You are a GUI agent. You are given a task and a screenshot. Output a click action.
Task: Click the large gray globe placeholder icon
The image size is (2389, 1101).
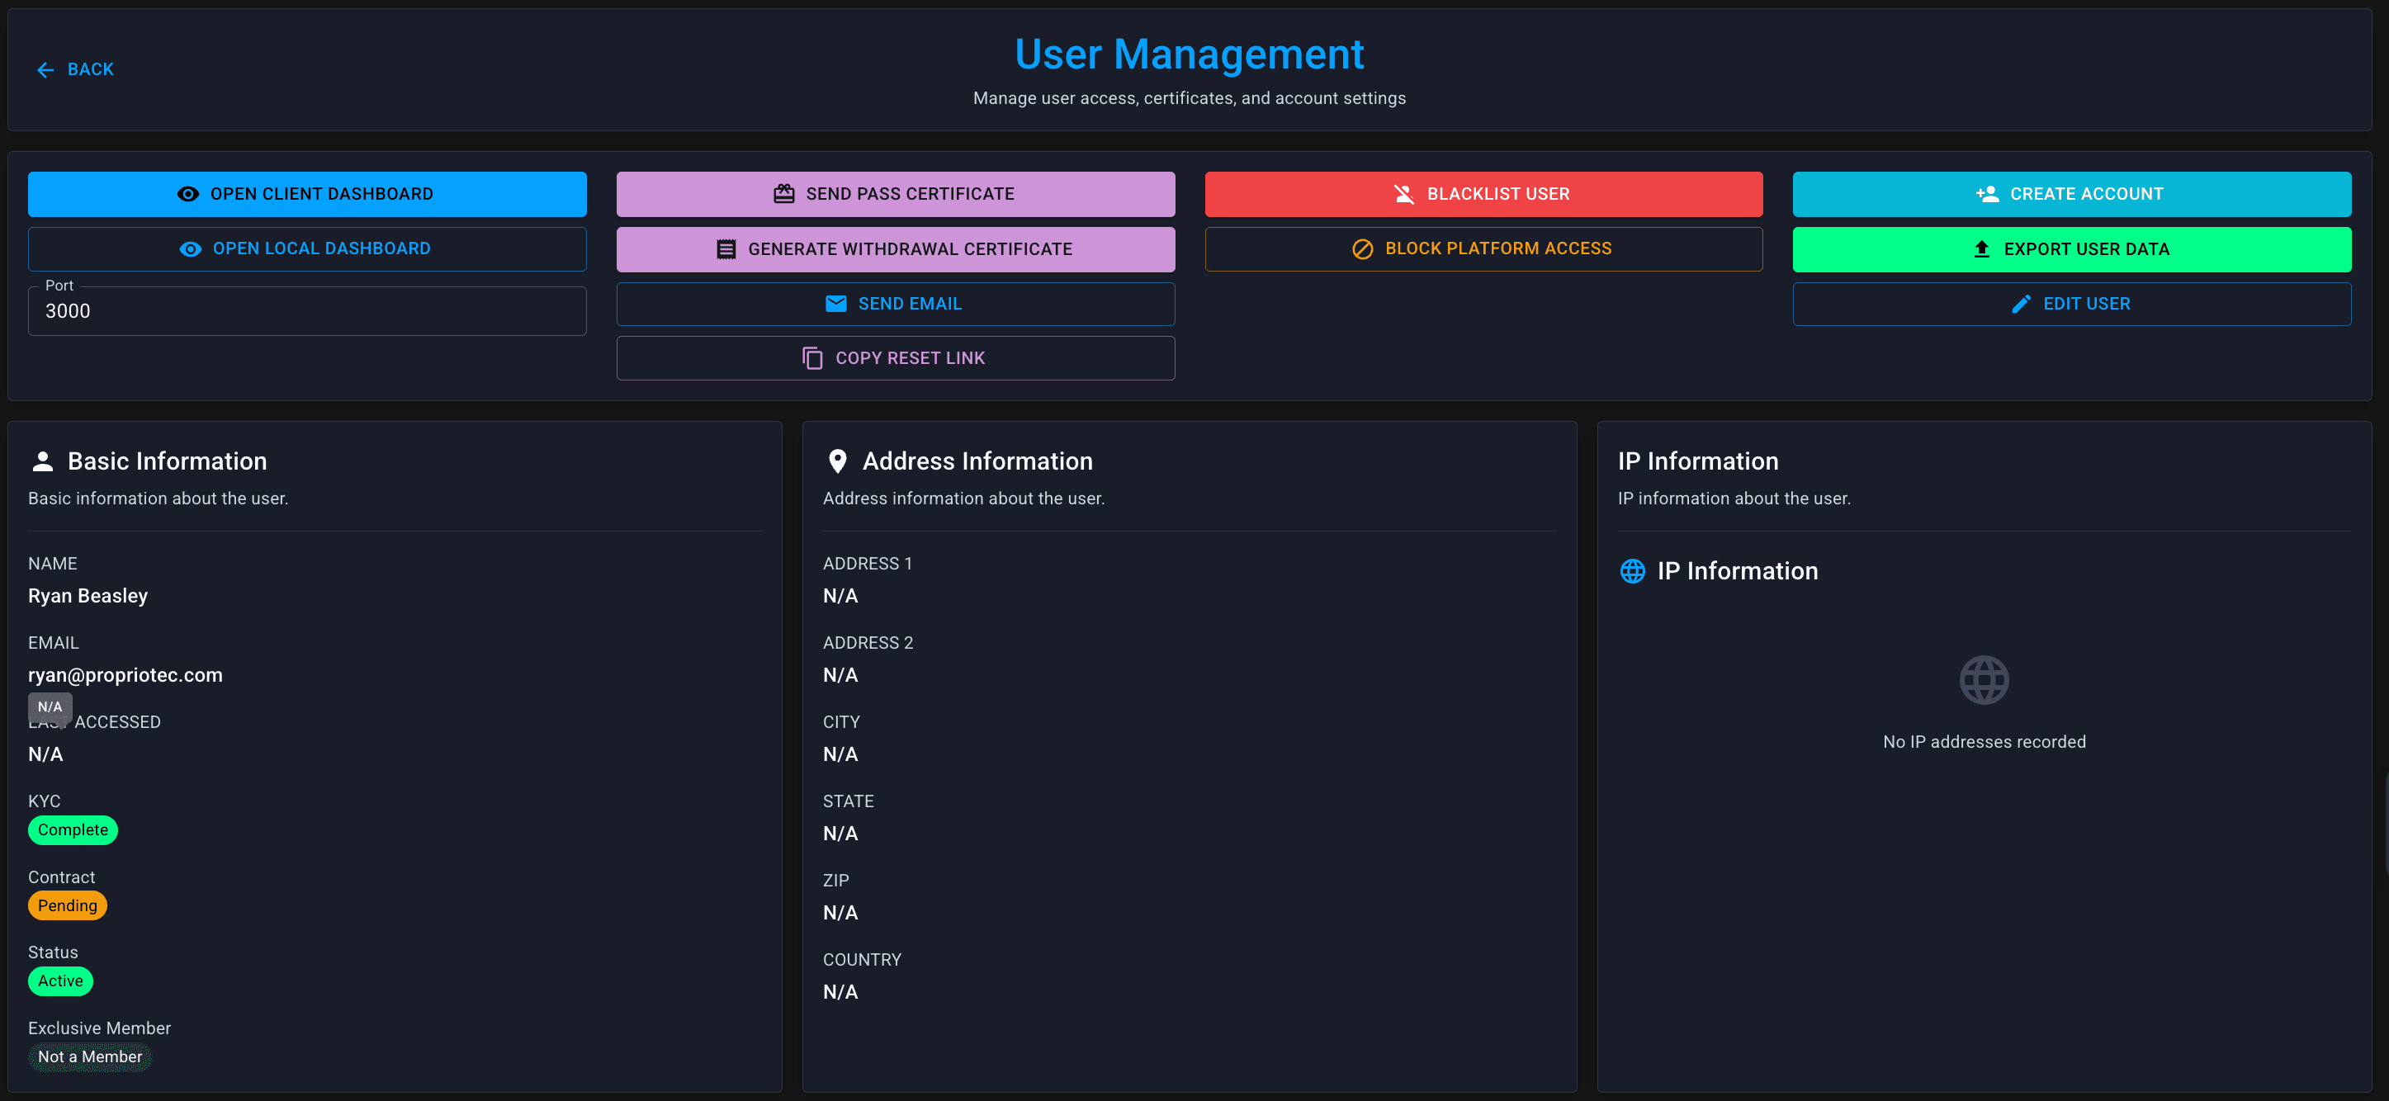point(1984,680)
